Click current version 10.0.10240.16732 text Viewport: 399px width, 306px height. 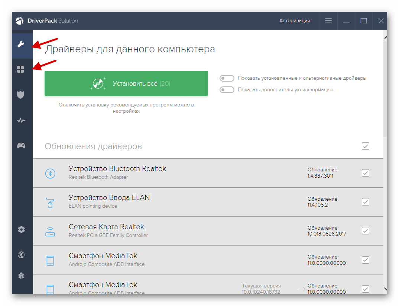click(261, 292)
